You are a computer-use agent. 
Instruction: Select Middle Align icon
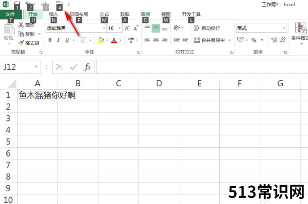(156, 28)
